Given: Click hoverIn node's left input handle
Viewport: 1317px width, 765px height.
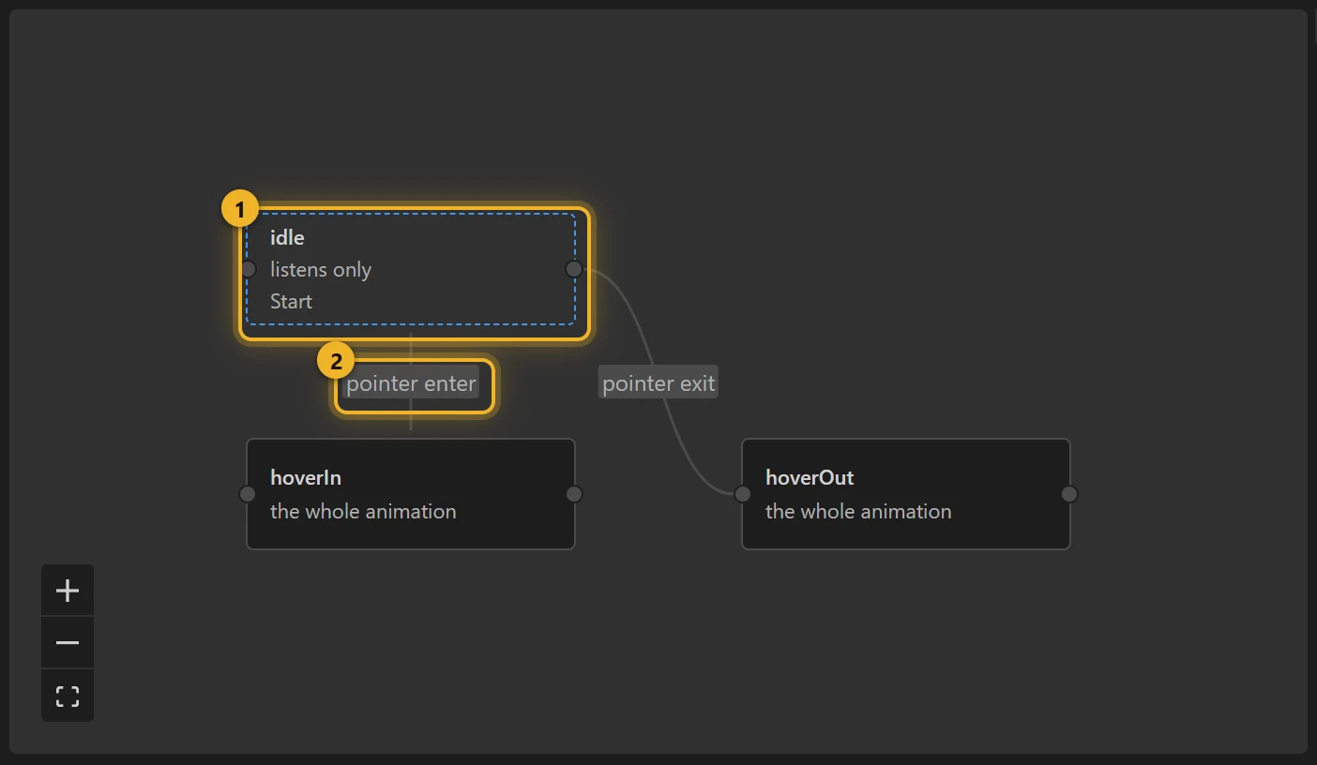Looking at the screenshot, I should pyautogui.click(x=248, y=494).
